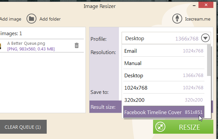The height and width of the screenshot is (139, 218).
Task: Select the A Better Queue.png file name
Action: point(26,43)
